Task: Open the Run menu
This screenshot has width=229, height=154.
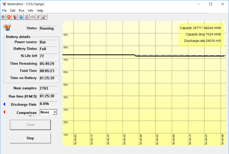Action: pos(21,10)
